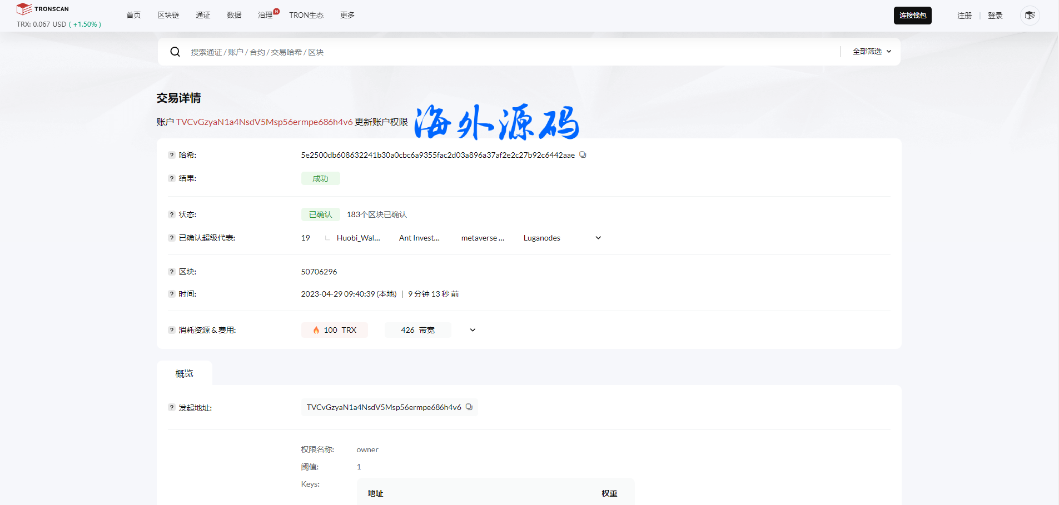Click the TRONSCAN logo icon
The image size is (1059, 505).
point(24,9)
